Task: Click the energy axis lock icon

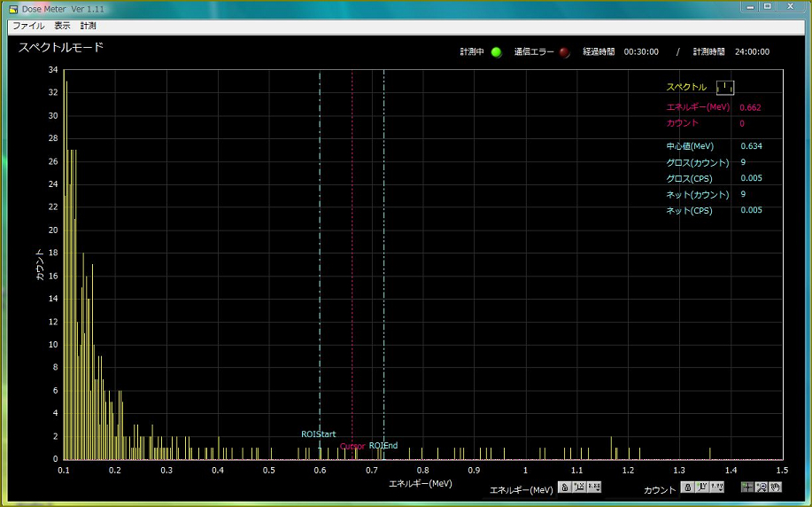Action: coord(564,487)
